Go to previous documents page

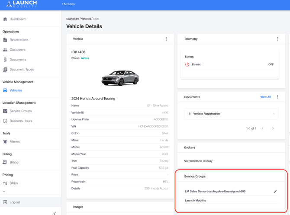click(x=263, y=128)
